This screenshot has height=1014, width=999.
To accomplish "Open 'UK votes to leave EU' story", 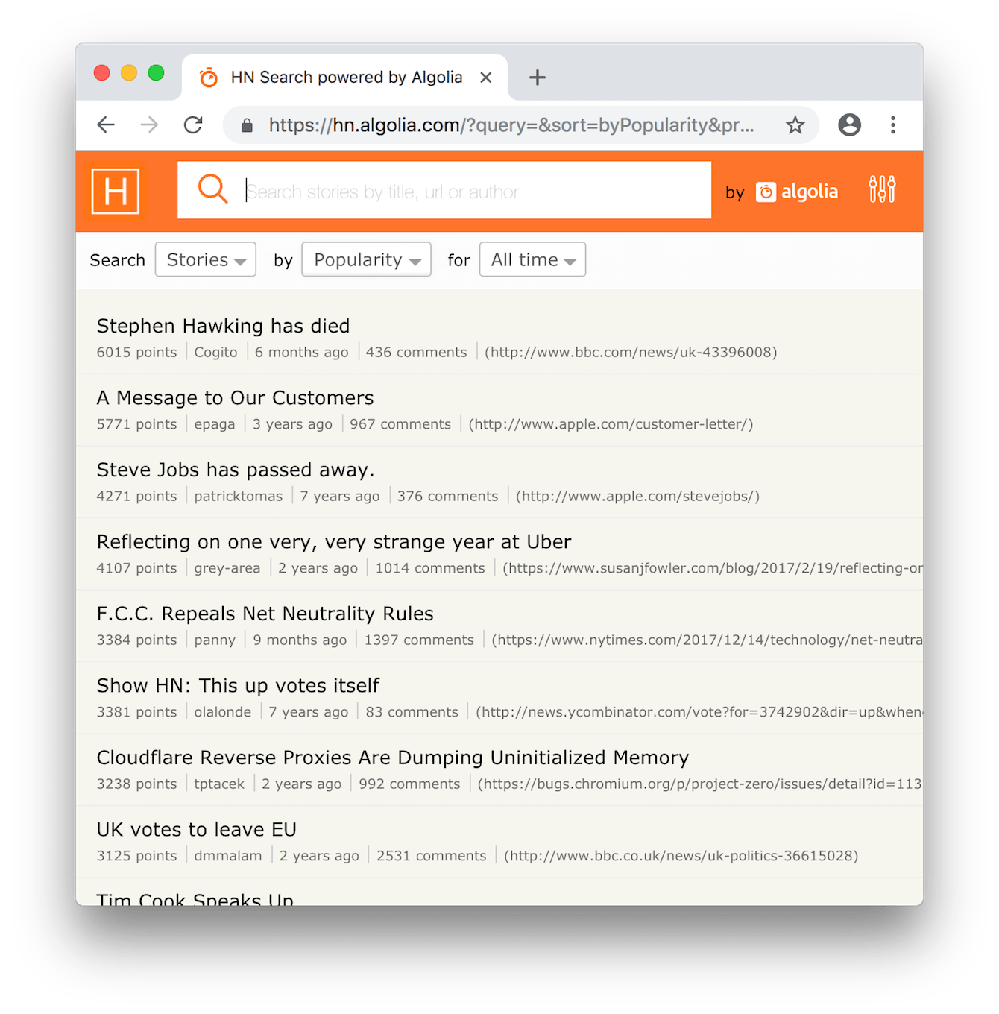I will tap(197, 829).
